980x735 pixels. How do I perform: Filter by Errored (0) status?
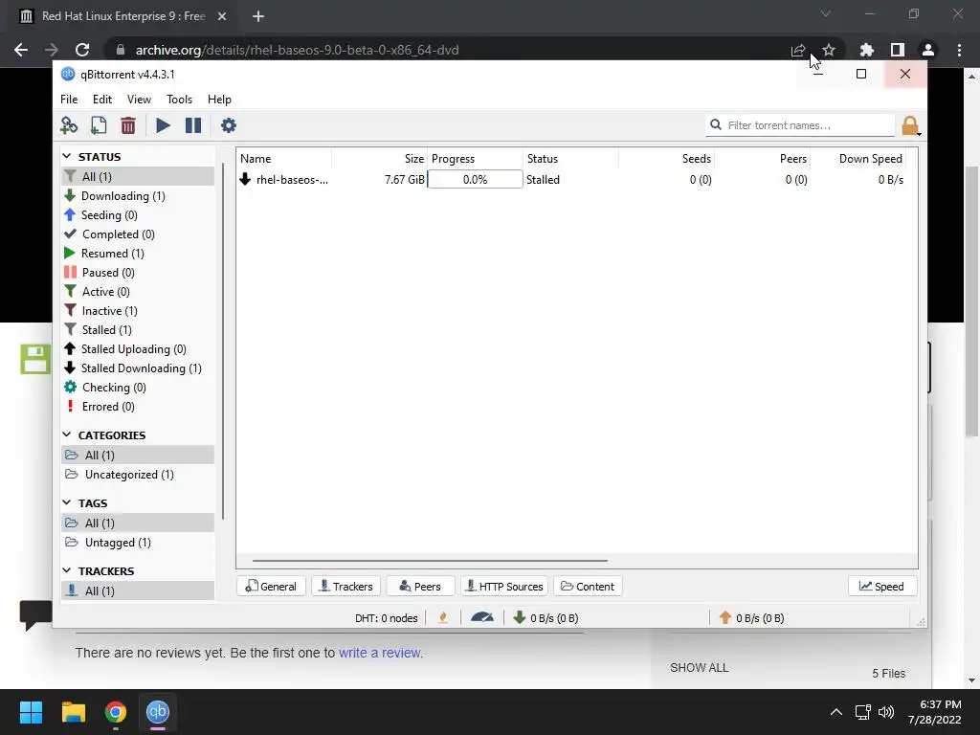138,406
